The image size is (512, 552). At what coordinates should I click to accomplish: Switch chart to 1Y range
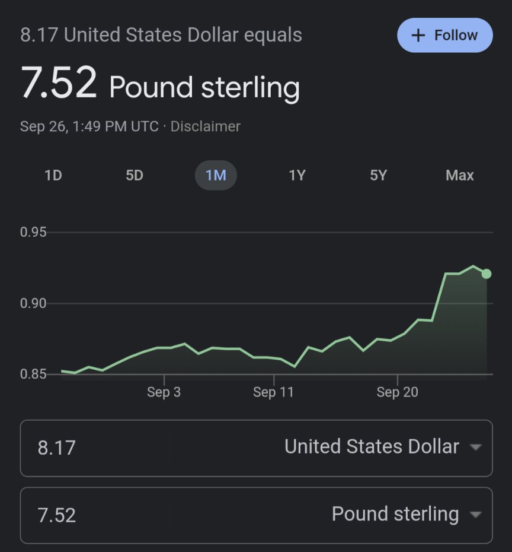[x=297, y=175]
